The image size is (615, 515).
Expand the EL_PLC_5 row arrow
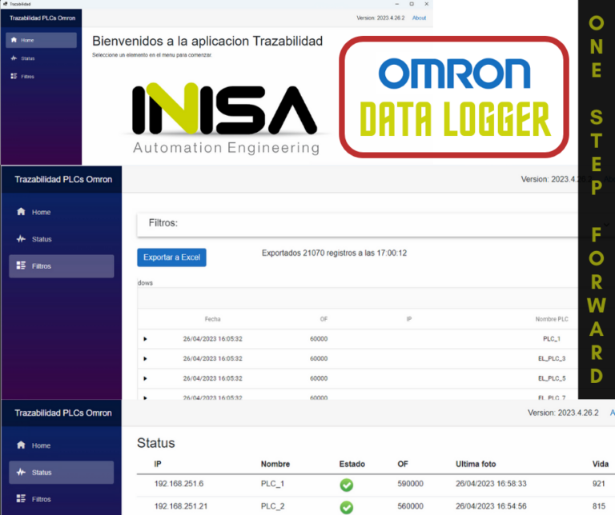145,379
